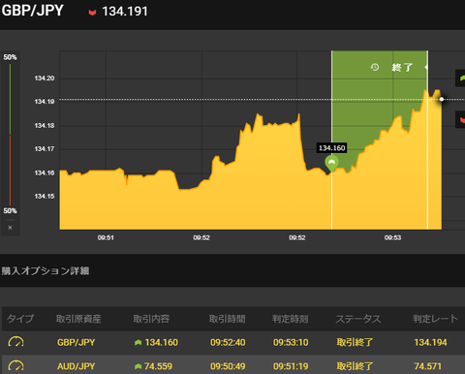This screenshot has width=465, height=374.
Task: Click the 134.160 entry price label
Action: (332, 148)
